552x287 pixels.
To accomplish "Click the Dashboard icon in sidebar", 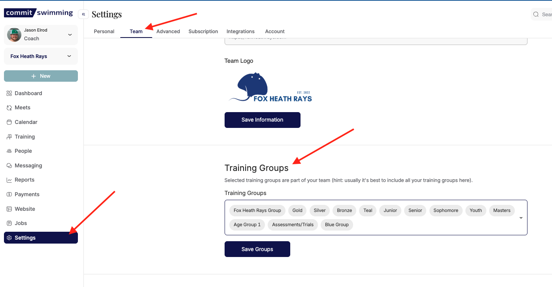I will coord(9,93).
